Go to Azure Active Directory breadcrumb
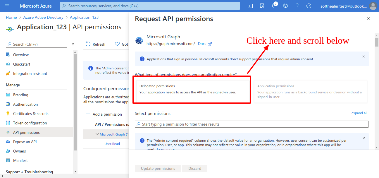Screen dimensions: 379x178 coord(43,17)
